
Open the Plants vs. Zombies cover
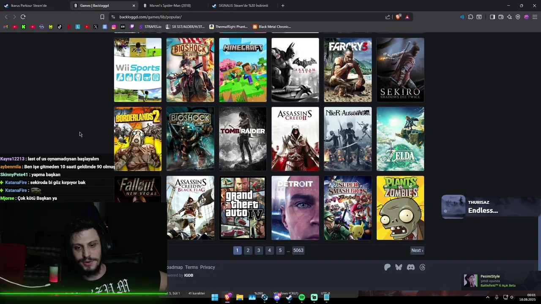click(x=400, y=208)
